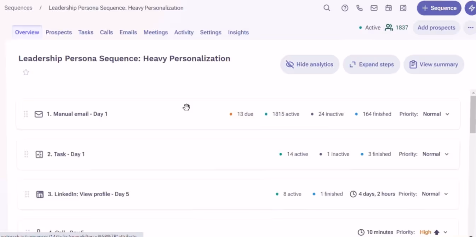Hide analytics for the sequence

309,64
